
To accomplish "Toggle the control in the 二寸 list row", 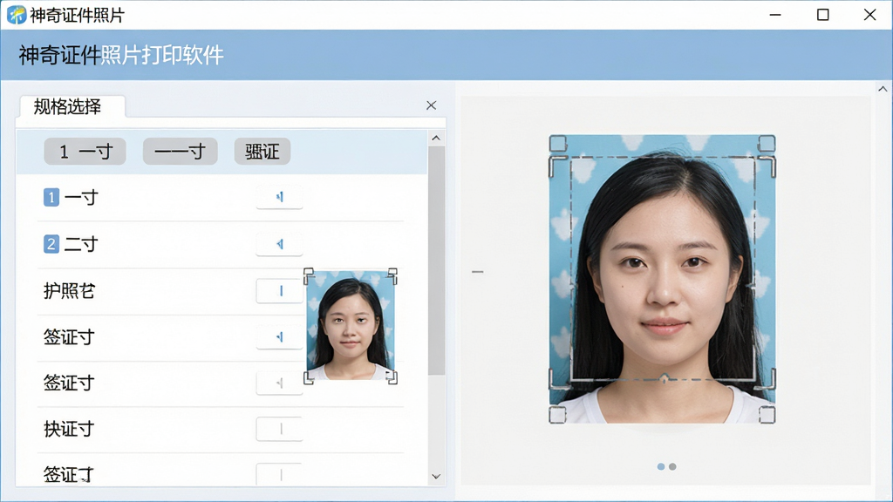I will [279, 244].
